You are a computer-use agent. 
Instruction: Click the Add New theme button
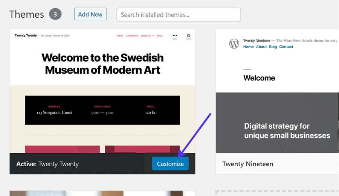[90, 14]
